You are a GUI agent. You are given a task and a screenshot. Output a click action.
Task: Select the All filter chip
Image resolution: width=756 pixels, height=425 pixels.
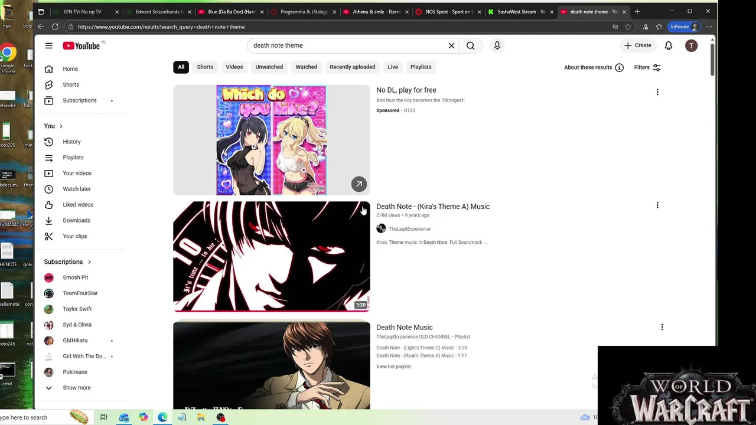(x=181, y=67)
